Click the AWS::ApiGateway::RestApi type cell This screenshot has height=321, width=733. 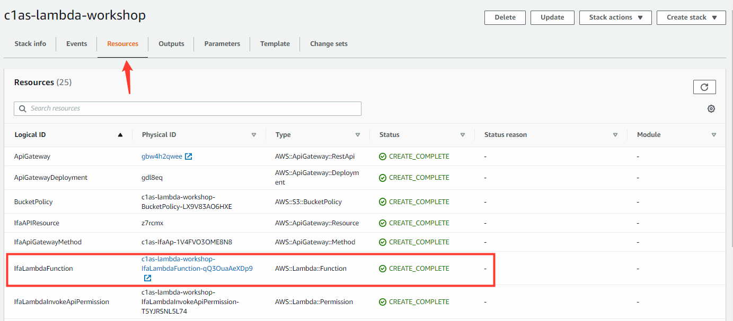[x=315, y=157]
